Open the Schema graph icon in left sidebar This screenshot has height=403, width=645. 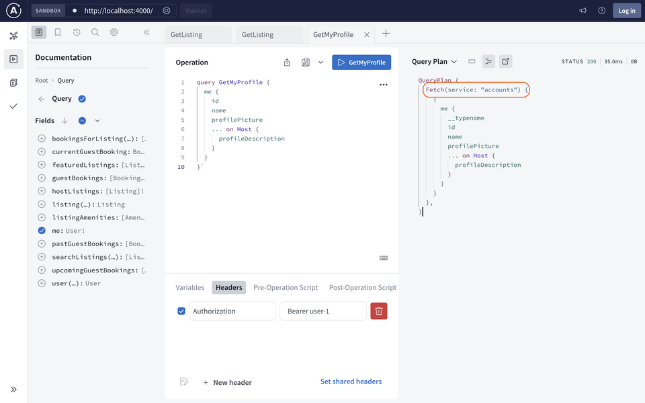[x=13, y=36]
